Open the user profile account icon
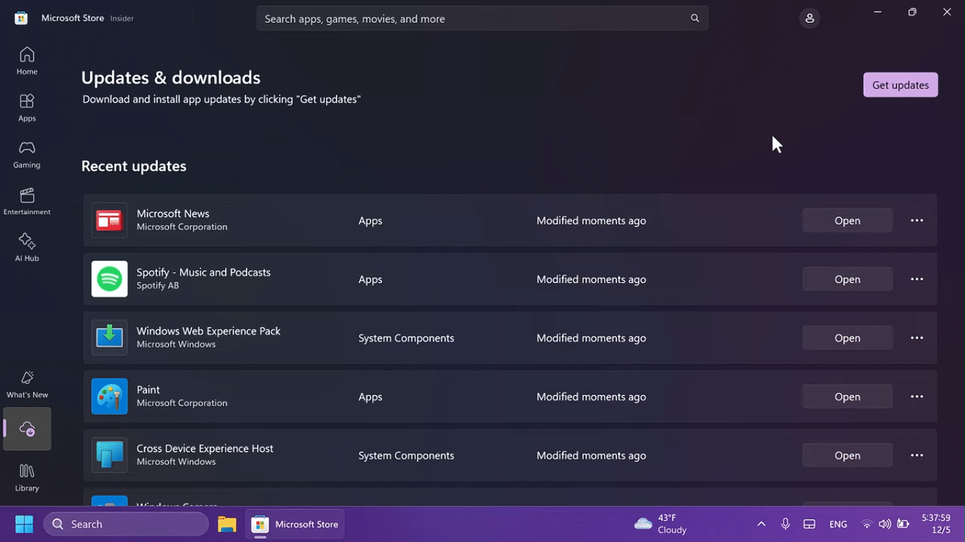This screenshot has width=965, height=542. pos(810,18)
